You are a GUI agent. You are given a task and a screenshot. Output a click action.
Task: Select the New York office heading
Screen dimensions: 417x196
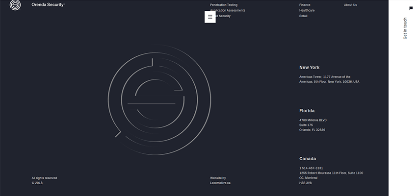[x=309, y=68]
